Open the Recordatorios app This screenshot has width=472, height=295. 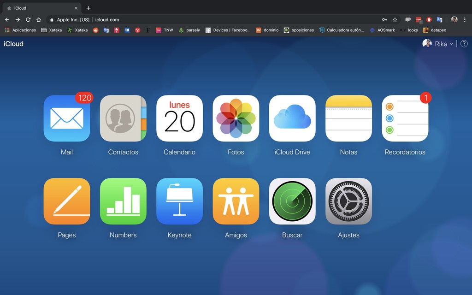tap(405, 118)
